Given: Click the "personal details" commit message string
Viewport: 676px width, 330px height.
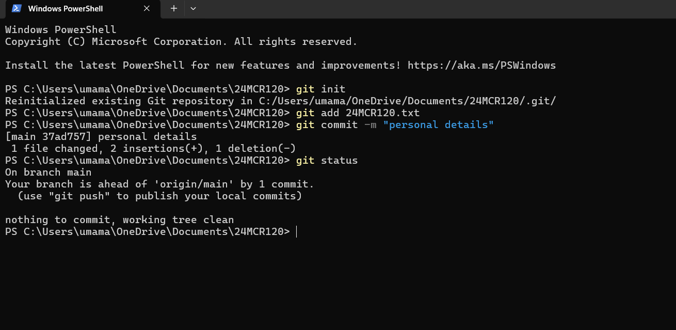Looking at the screenshot, I should [439, 125].
